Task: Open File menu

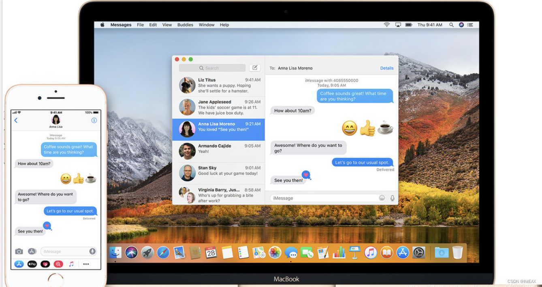Action: tap(140, 25)
